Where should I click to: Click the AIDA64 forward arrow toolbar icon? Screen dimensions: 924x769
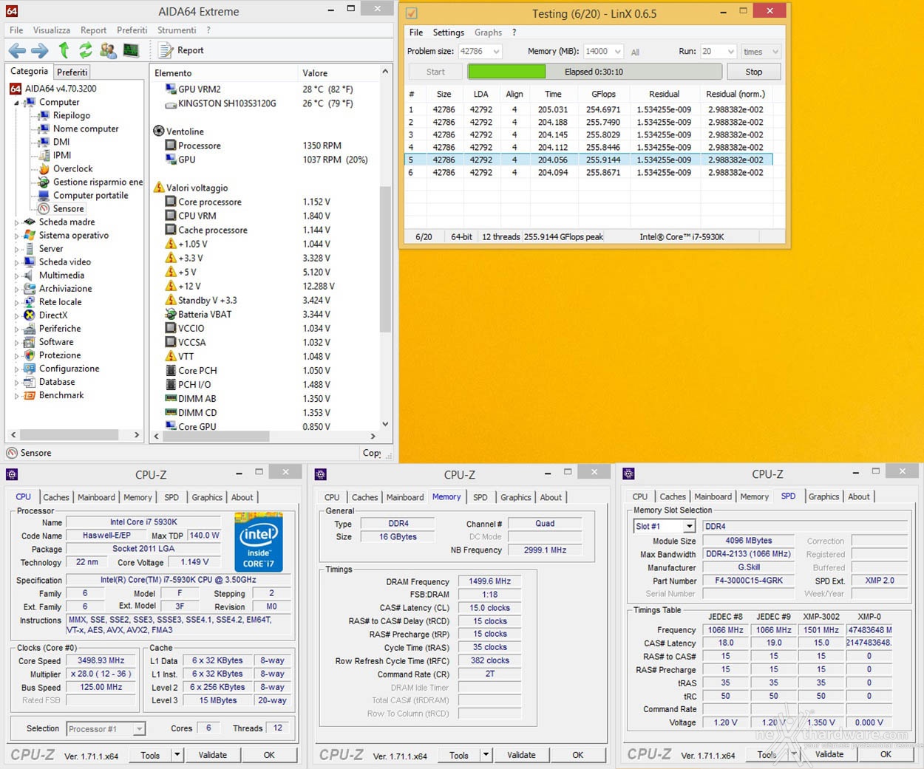pyautogui.click(x=40, y=50)
